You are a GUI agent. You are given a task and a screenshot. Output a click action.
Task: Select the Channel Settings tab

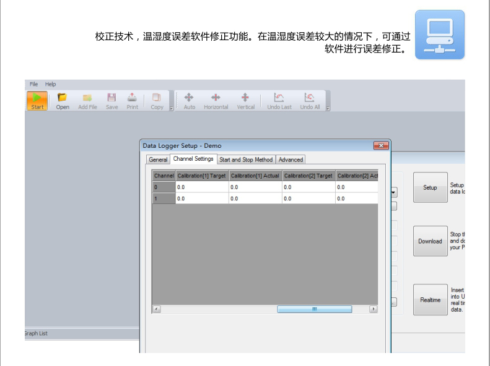[193, 159]
